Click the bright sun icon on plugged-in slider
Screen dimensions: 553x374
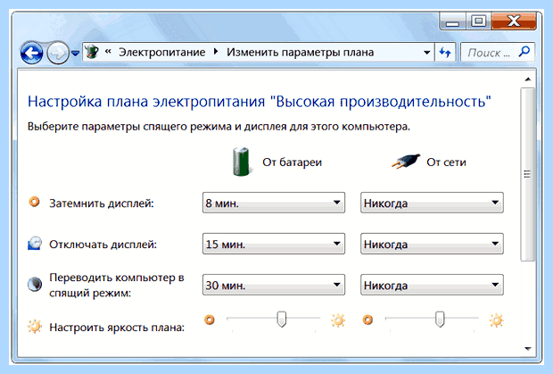point(496,320)
